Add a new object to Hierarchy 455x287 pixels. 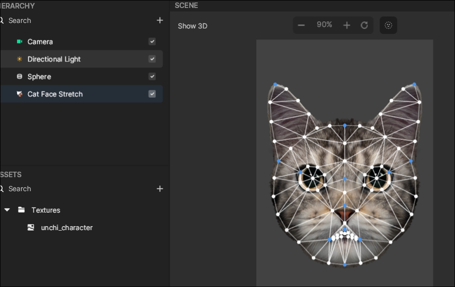[x=160, y=20]
